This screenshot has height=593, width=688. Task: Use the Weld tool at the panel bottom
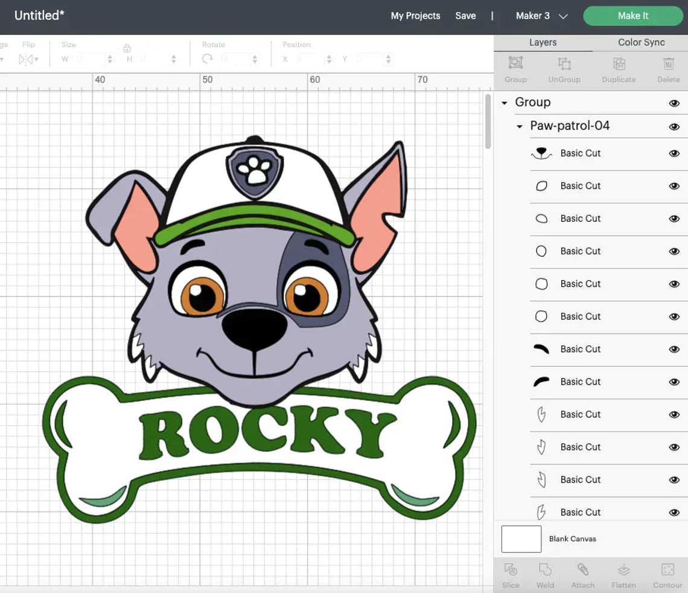545,569
